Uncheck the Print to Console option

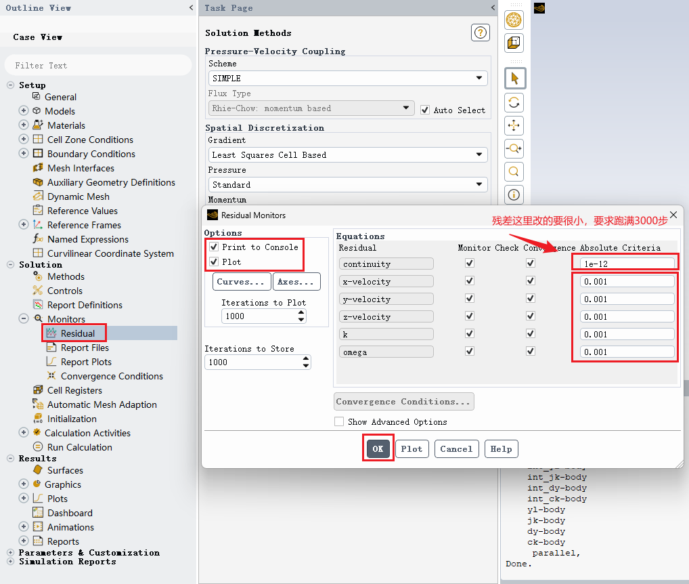coord(214,247)
